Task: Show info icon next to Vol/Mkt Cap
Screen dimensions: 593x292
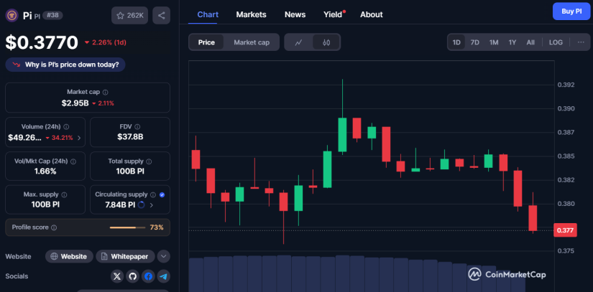Action: point(73,161)
